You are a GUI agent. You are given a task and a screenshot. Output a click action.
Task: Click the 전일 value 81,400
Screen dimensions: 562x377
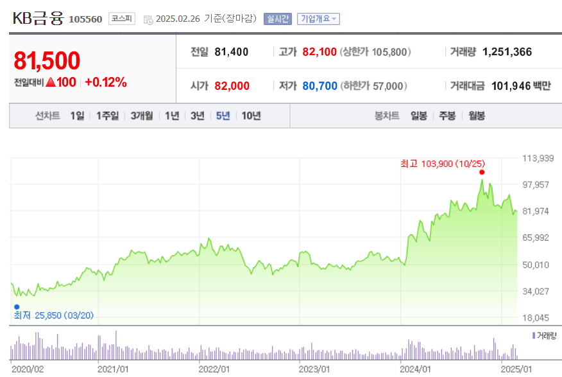231,52
